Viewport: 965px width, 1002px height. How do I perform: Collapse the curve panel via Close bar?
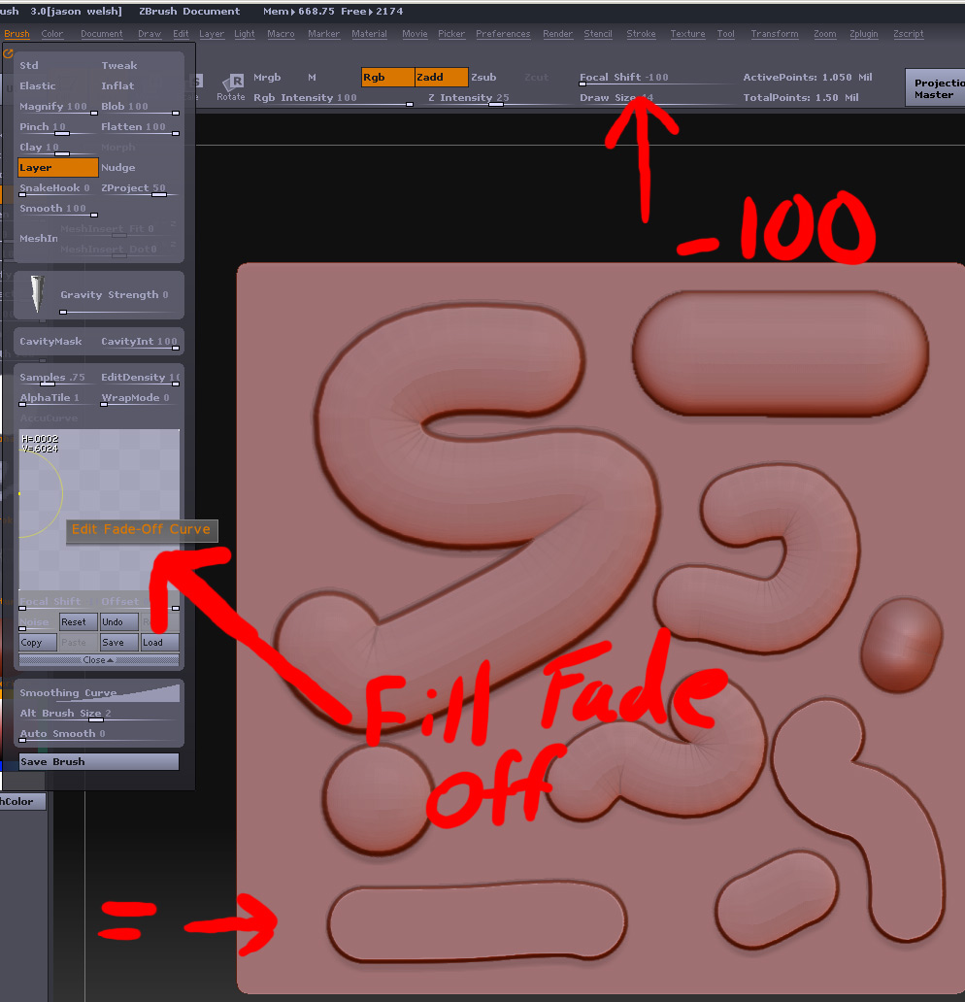coord(97,659)
